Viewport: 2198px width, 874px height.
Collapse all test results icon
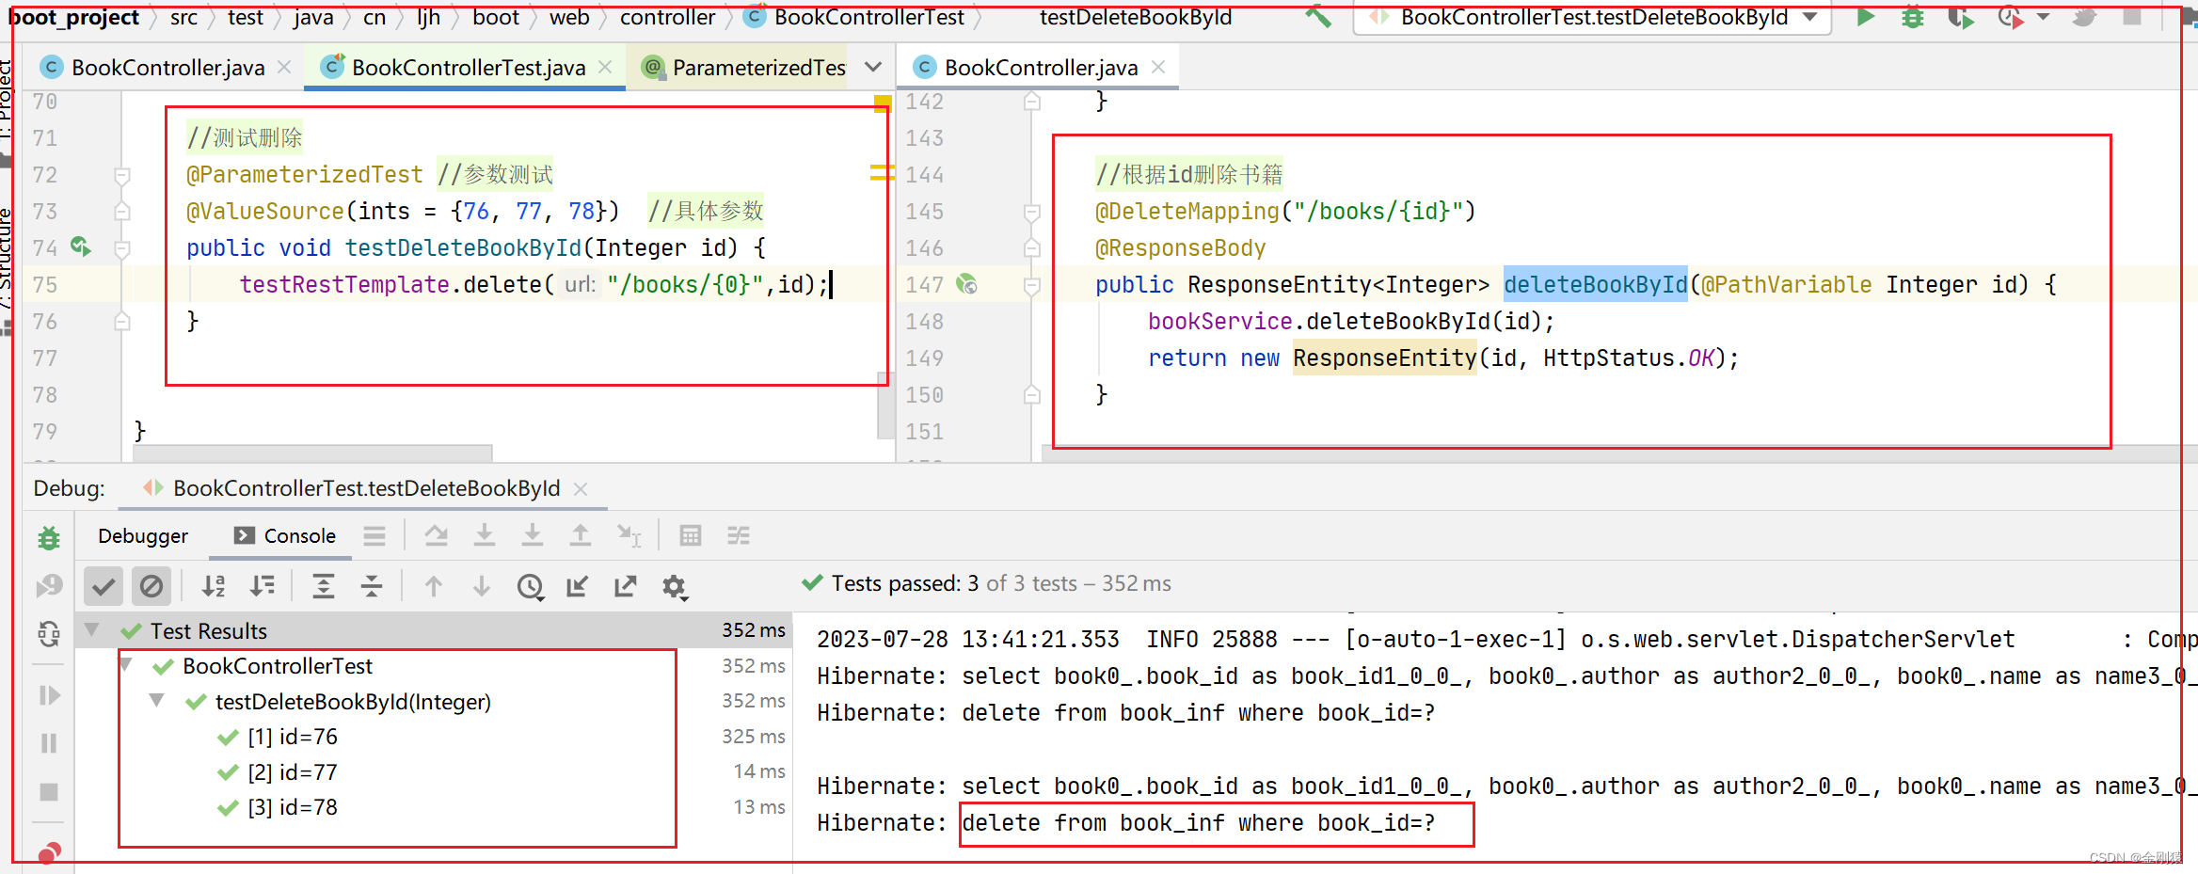pyautogui.click(x=372, y=587)
